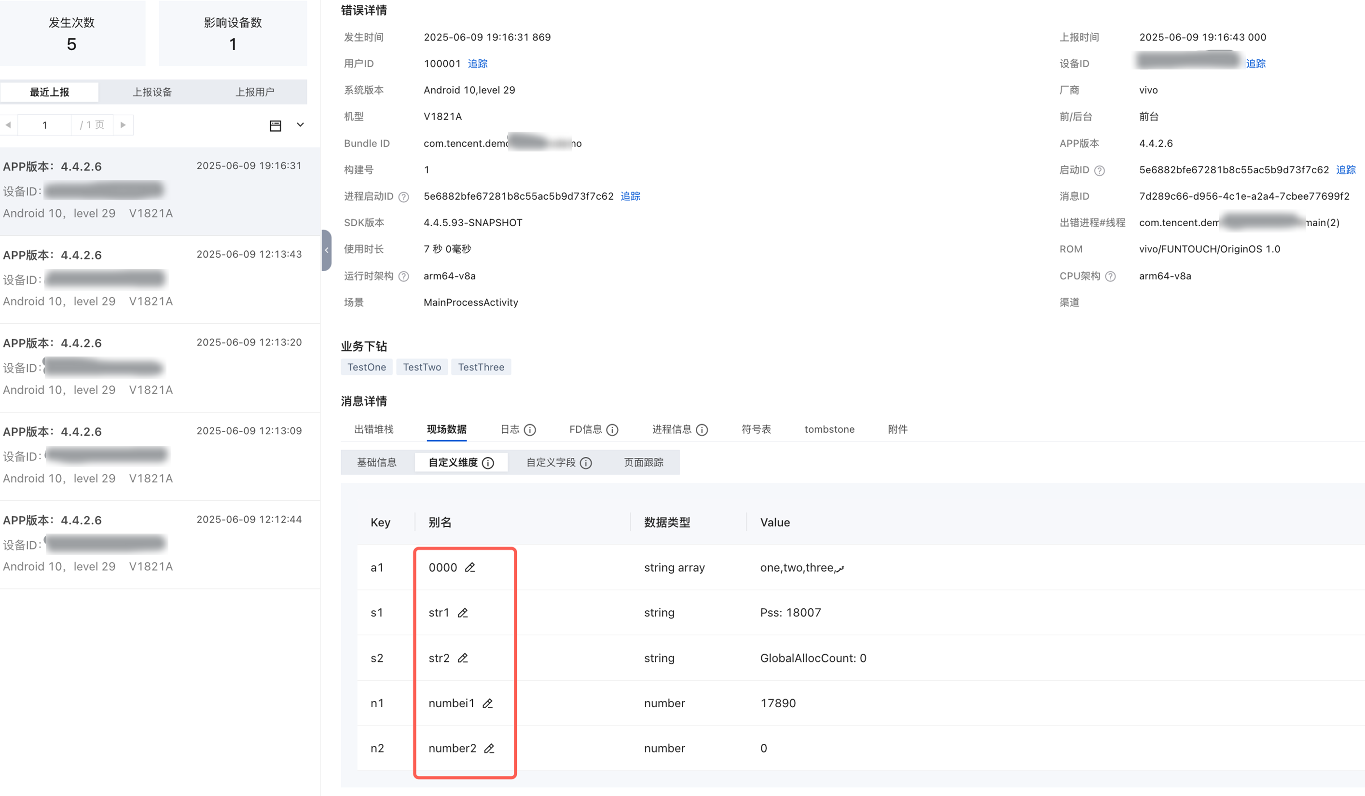The image size is (1365, 796).
Task: Expand the dropdown chevron above report list
Action: click(300, 125)
